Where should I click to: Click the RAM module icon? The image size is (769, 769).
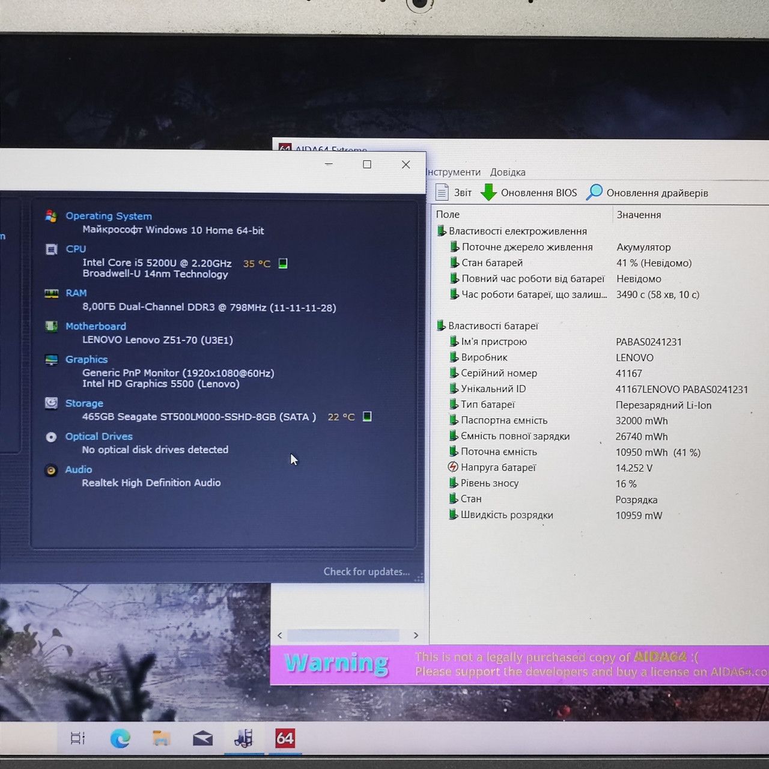point(52,293)
